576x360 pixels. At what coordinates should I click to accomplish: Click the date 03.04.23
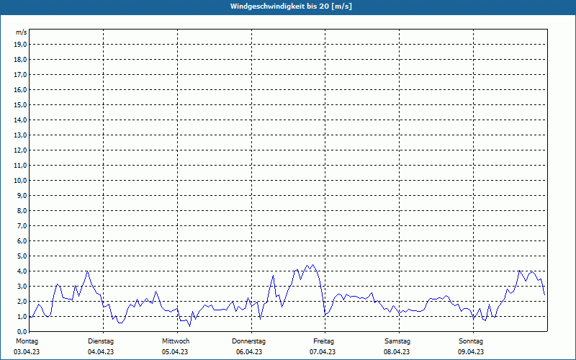pyautogui.click(x=27, y=352)
